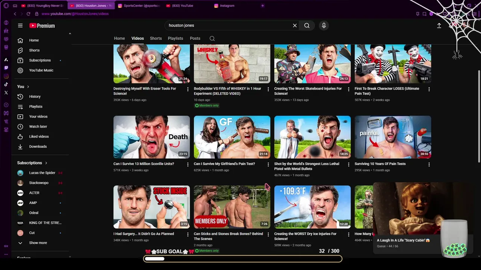Open Liked videos
The image size is (481, 270).
pyautogui.click(x=42, y=136)
